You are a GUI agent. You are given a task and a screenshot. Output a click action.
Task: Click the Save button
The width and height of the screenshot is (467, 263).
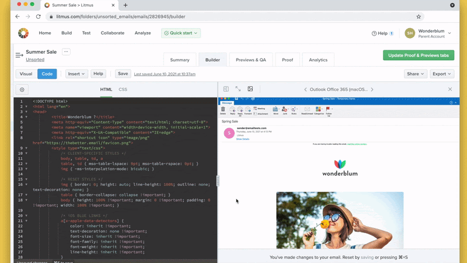tap(123, 74)
